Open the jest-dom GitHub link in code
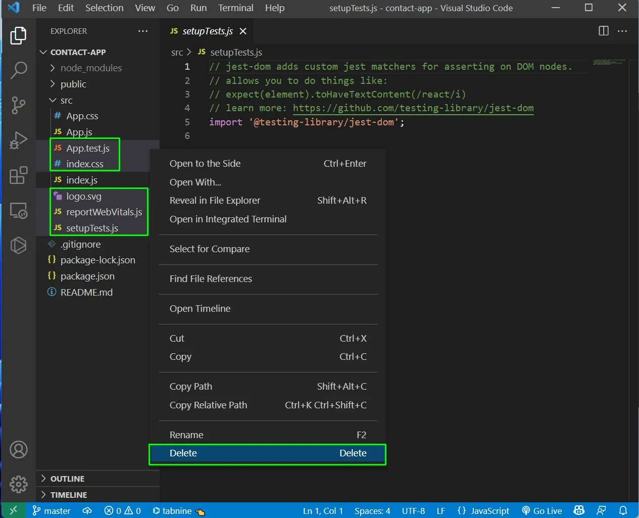This screenshot has height=518, width=639. point(413,108)
